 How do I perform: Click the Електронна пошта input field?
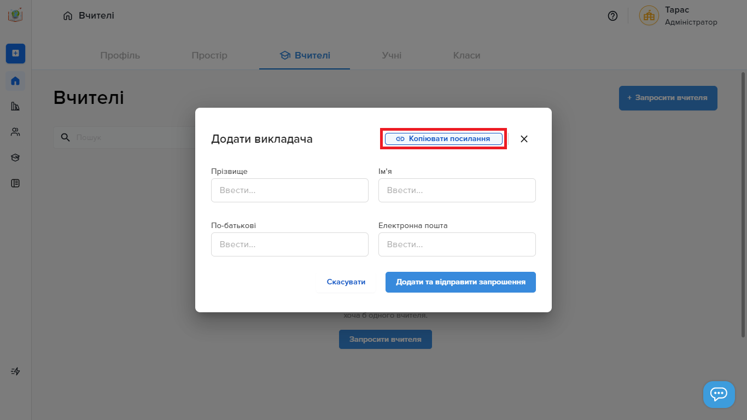(457, 244)
